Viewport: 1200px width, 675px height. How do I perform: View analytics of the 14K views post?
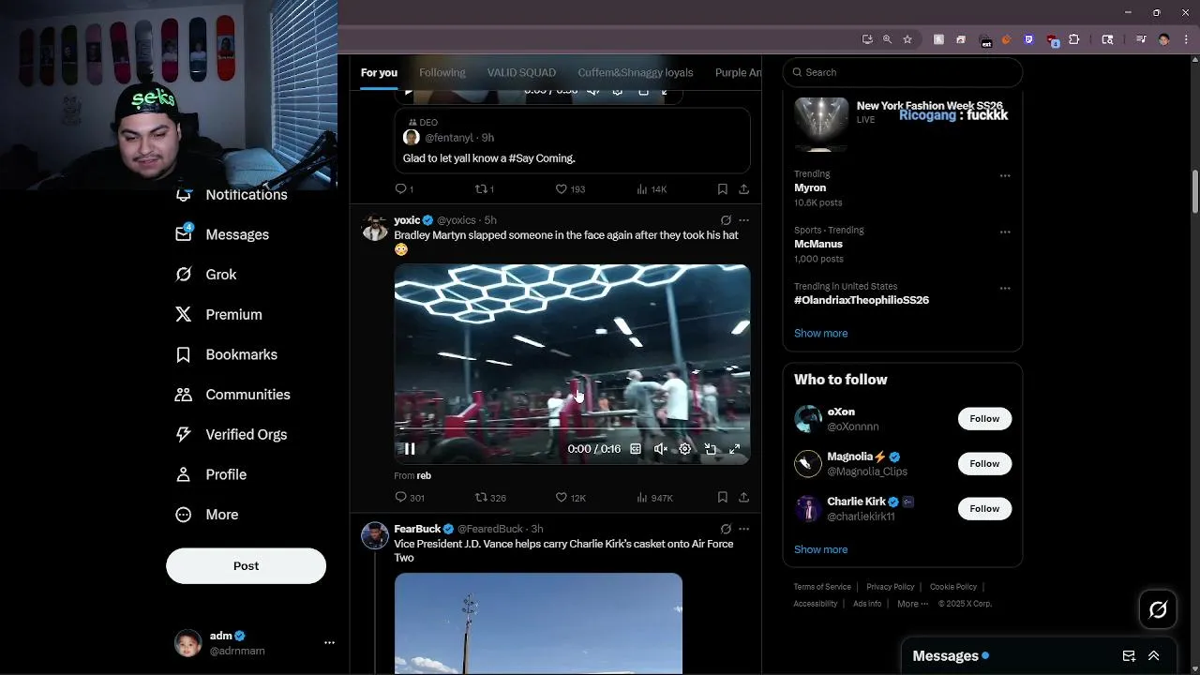652,189
